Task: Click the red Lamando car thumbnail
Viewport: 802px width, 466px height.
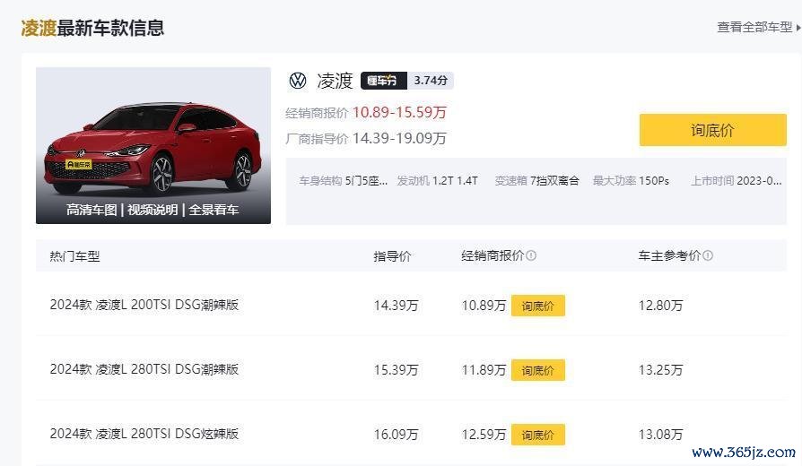Action: (153, 145)
